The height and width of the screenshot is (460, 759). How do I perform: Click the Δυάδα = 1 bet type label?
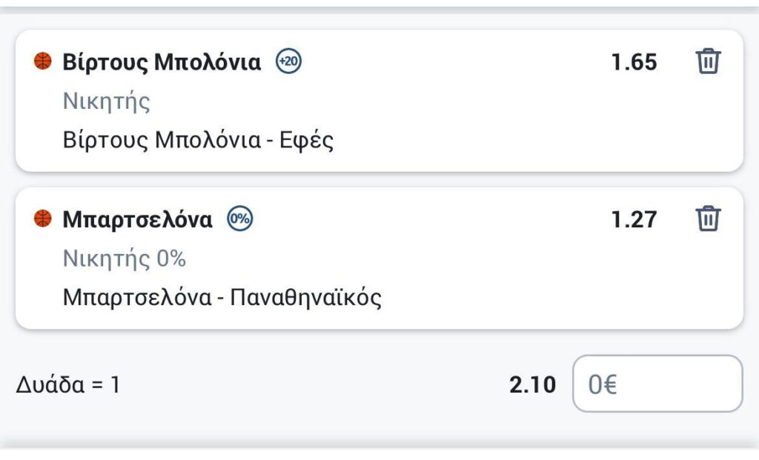[67, 385]
